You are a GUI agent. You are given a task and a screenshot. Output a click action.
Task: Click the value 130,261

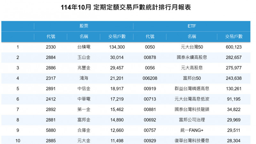click(x=234, y=89)
